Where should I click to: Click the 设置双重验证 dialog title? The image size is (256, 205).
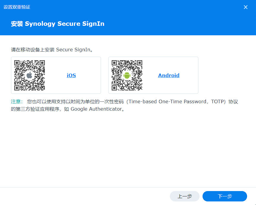click(x=17, y=7)
